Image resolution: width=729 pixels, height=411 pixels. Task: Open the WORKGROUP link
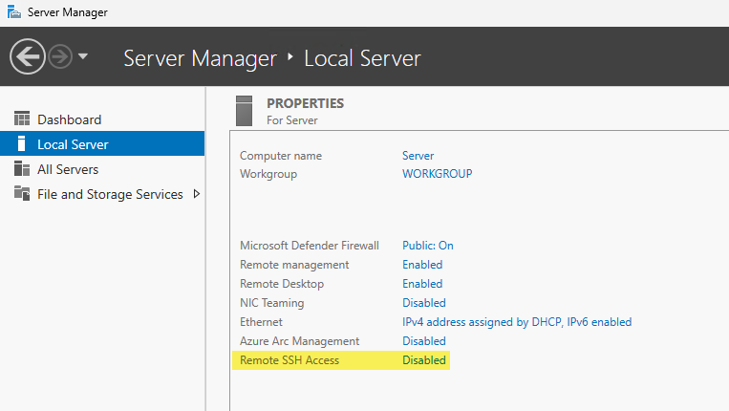pyautogui.click(x=437, y=174)
